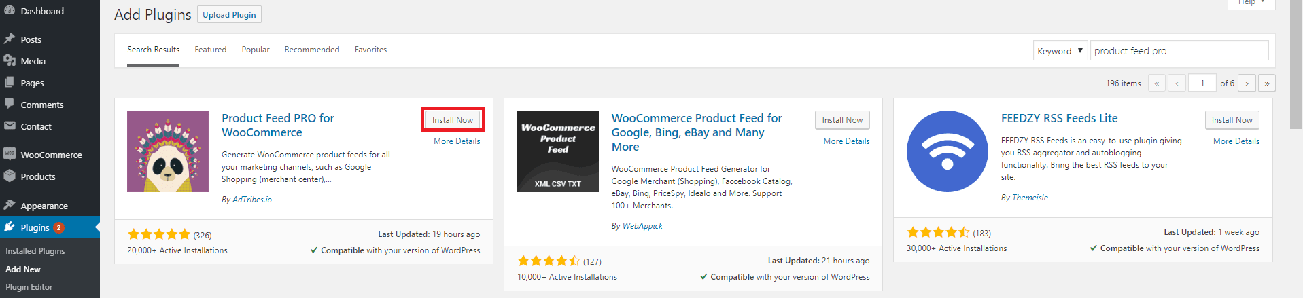Click the WooCommerce Product Feed plugin thumbnail

(x=558, y=151)
